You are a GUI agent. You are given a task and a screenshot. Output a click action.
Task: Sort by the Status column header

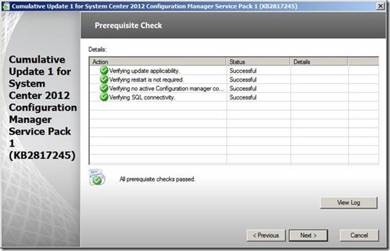[258, 61]
